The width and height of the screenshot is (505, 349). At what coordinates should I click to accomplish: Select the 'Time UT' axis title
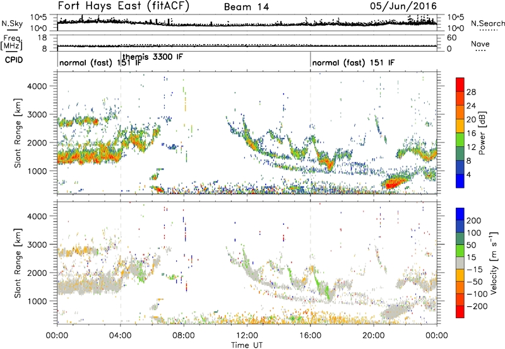coord(247,345)
